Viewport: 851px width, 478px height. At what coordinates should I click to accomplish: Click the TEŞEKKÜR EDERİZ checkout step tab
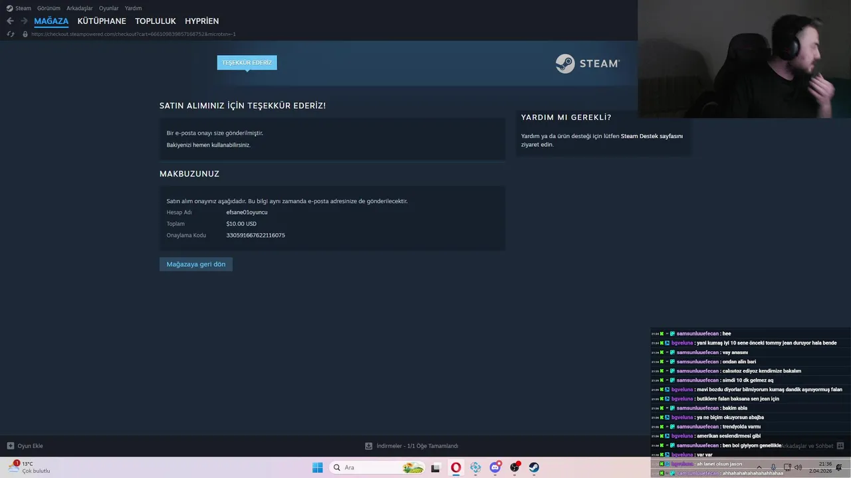[247, 62]
